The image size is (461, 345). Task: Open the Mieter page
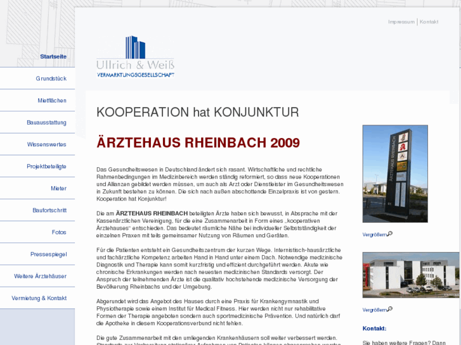click(58, 188)
